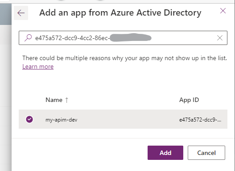Deselect the my-apim-dev checkmark
This screenshot has height=171, width=235.
29,119
